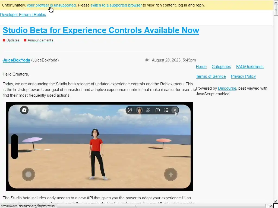
Task: Click the X close icon in the game top bar
Action: click(x=175, y=110)
